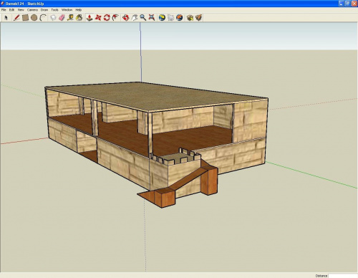Activate the Rotate tool
Viewport: 358px width, 278px height.
point(107,18)
